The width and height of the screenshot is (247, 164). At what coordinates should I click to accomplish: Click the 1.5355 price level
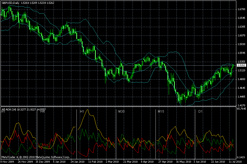coord(242,62)
